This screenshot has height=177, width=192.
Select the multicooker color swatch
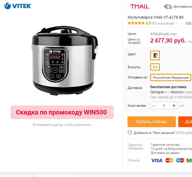point(155,55)
